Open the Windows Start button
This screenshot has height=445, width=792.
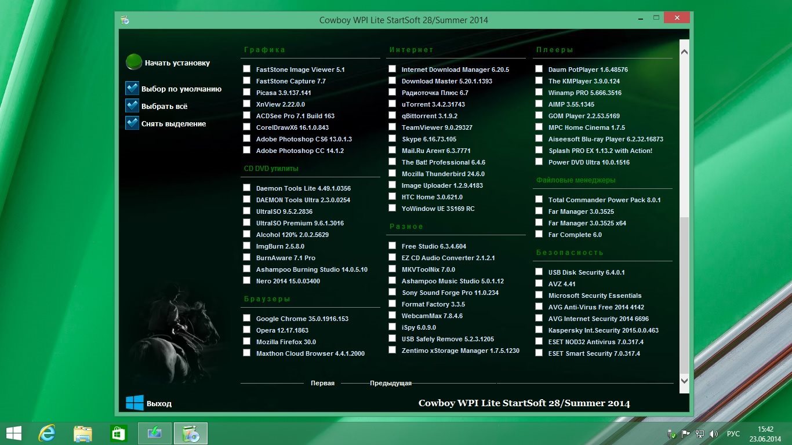13,433
